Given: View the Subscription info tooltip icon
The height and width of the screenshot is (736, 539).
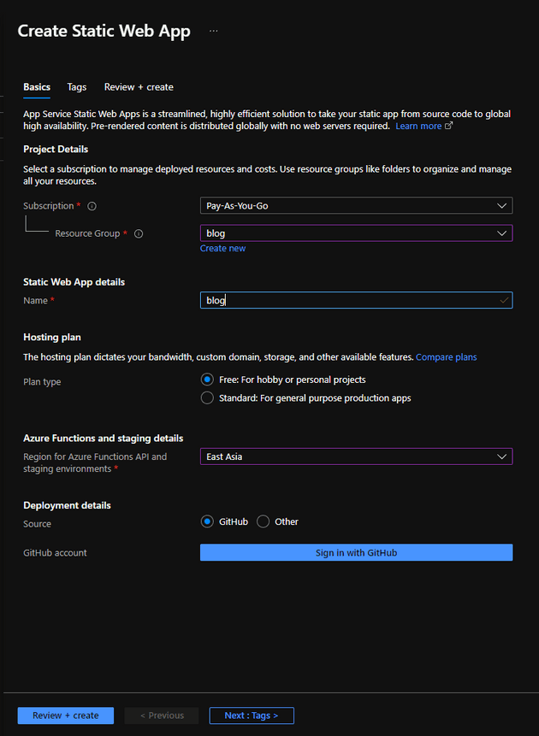Looking at the screenshot, I should click(91, 205).
